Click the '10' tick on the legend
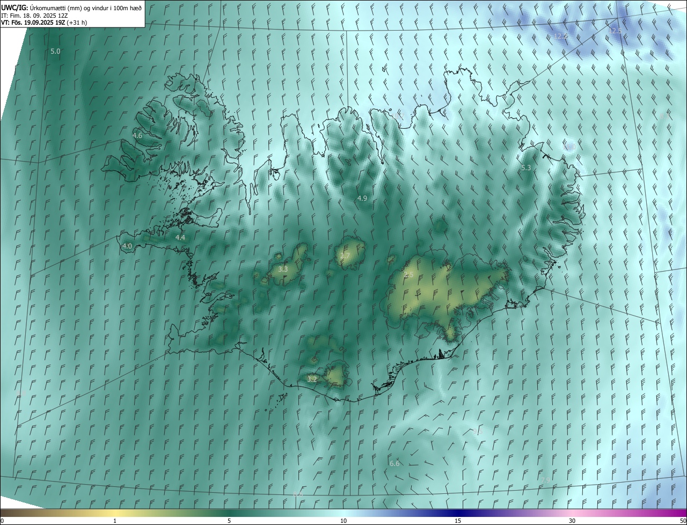 pyautogui.click(x=343, y=521)
